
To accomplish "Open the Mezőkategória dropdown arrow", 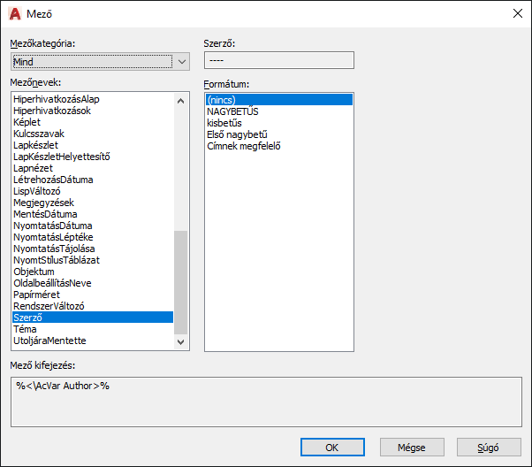I will 182,62.
